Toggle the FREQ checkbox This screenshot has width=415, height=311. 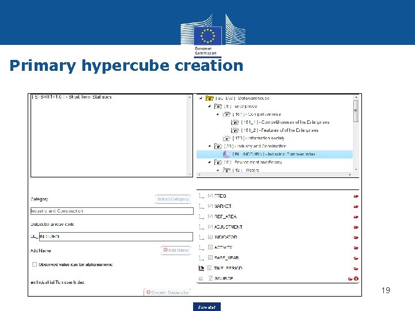coord(210,195)
